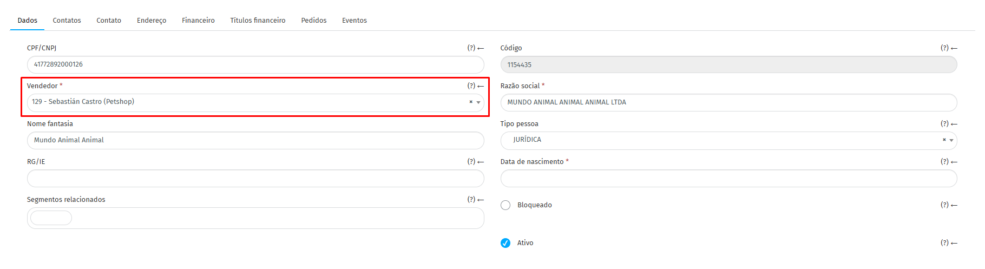Click help icon next to Bloqueado

pyautogui.click(x=944, y=205)
